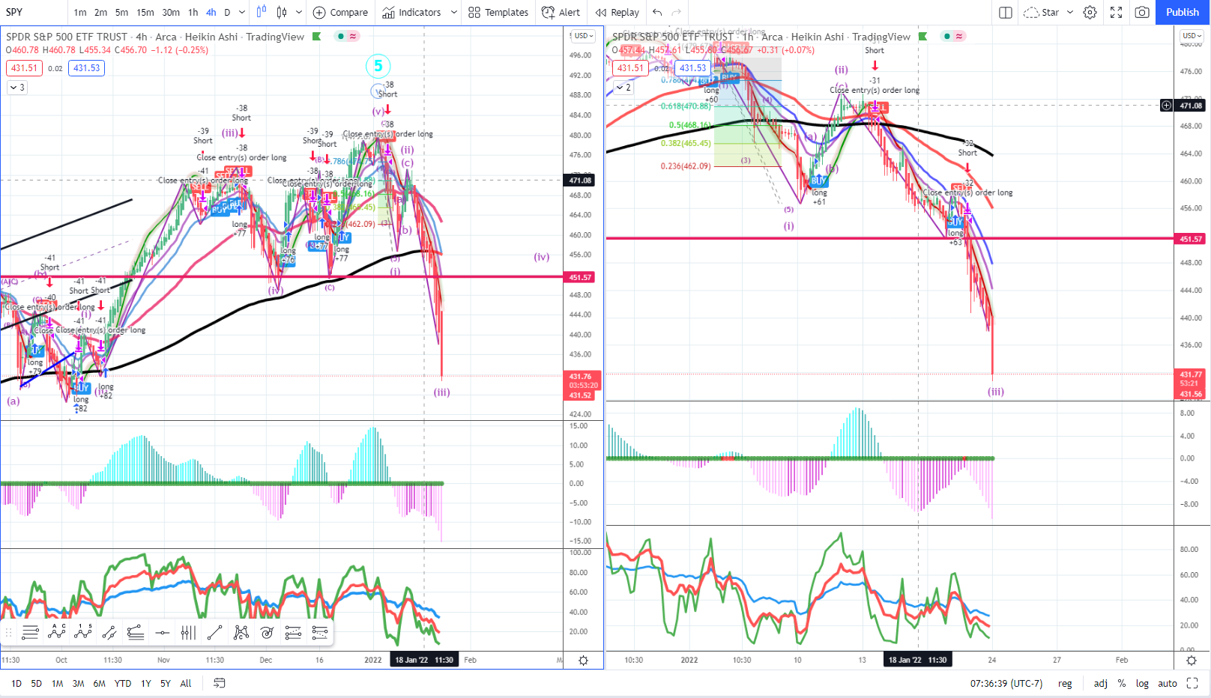The height and width of the screenshot is (698, 1211).
Task: Expand the timeframe dropdown arrow
Action: coord(241,12)
